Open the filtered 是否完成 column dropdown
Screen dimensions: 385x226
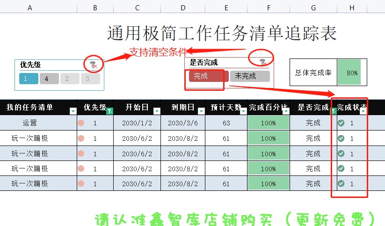(x=334, y=111)
